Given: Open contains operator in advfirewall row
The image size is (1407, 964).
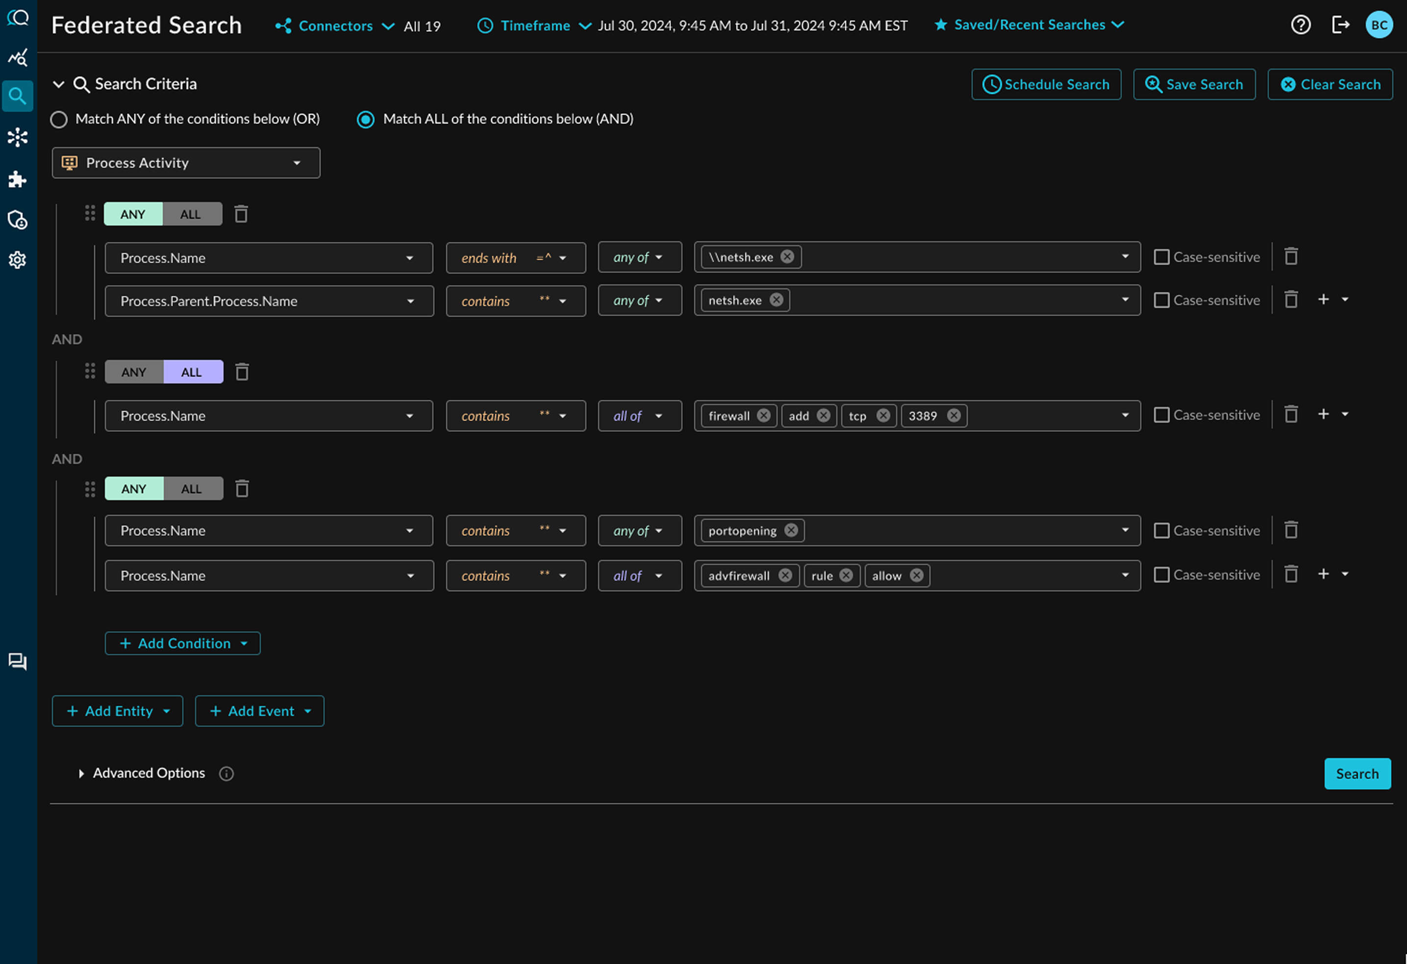Looking at the screenshot, I should 516,576.
